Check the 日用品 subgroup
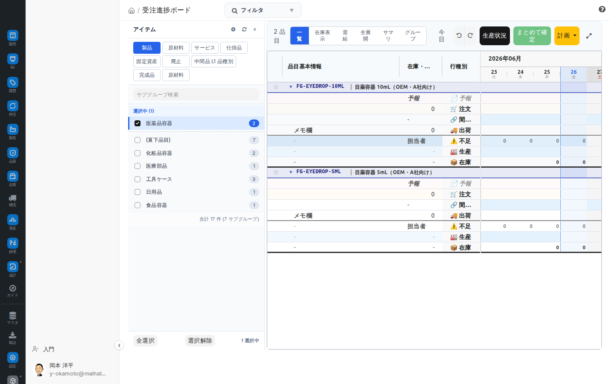615x384 pixels. pos(138,192)
